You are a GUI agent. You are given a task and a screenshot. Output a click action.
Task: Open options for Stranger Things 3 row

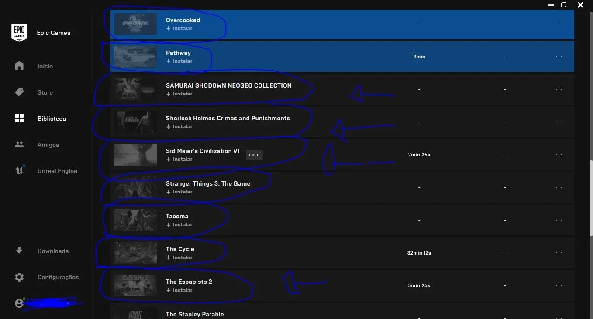[x=559, y=187]
